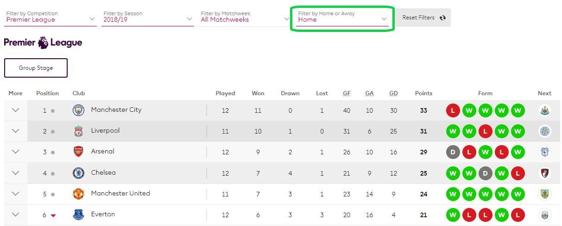This screenshot has width=562, height=226.
Task: Select the Group Stage tab
Action: tap(36, 68)
